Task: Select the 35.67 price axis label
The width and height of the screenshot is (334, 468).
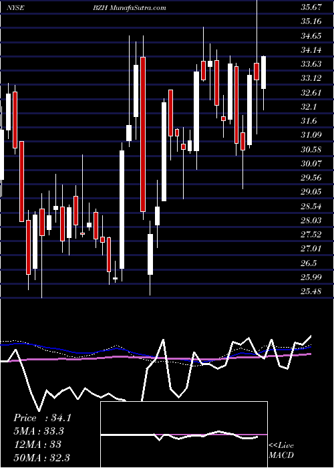Action: [x=311, y=7]
